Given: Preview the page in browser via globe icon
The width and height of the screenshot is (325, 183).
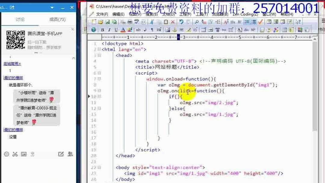Looking at the screenshot, I should click(93, 30).
